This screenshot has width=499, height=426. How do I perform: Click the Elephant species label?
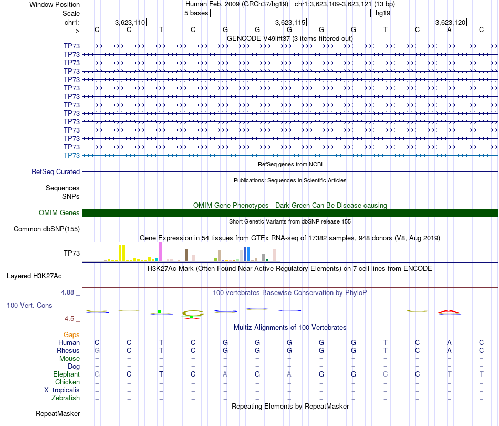[66, 374]
